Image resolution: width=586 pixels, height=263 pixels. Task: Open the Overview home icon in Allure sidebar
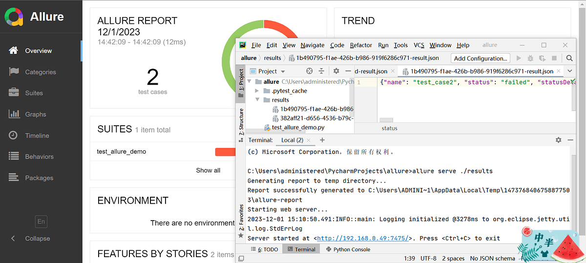[x=14, y=51]
